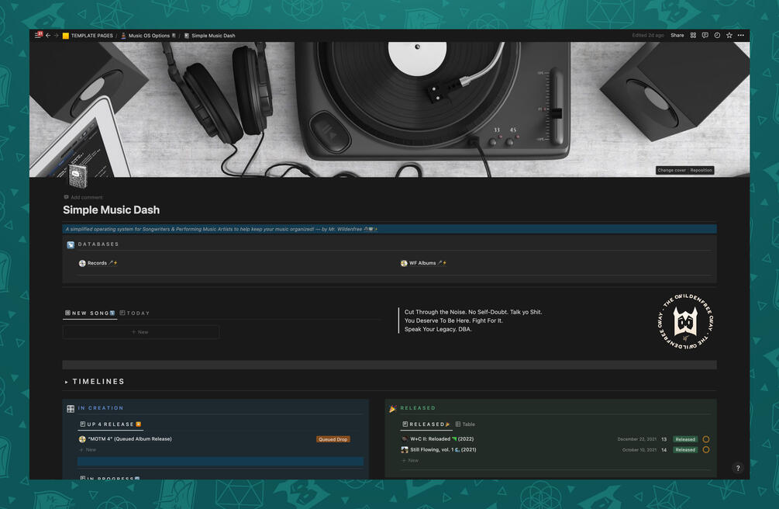
Task: Click the blue description callout text
Action: click(x=221, y=230)
